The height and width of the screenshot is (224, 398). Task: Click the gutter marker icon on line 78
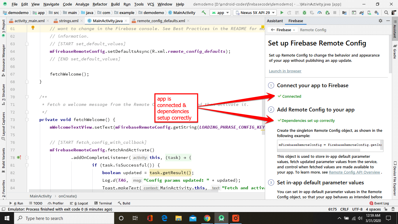19,157
